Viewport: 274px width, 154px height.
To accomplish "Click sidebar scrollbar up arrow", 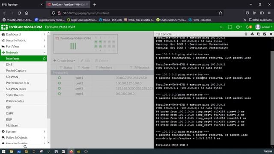I will pos(49,33).
